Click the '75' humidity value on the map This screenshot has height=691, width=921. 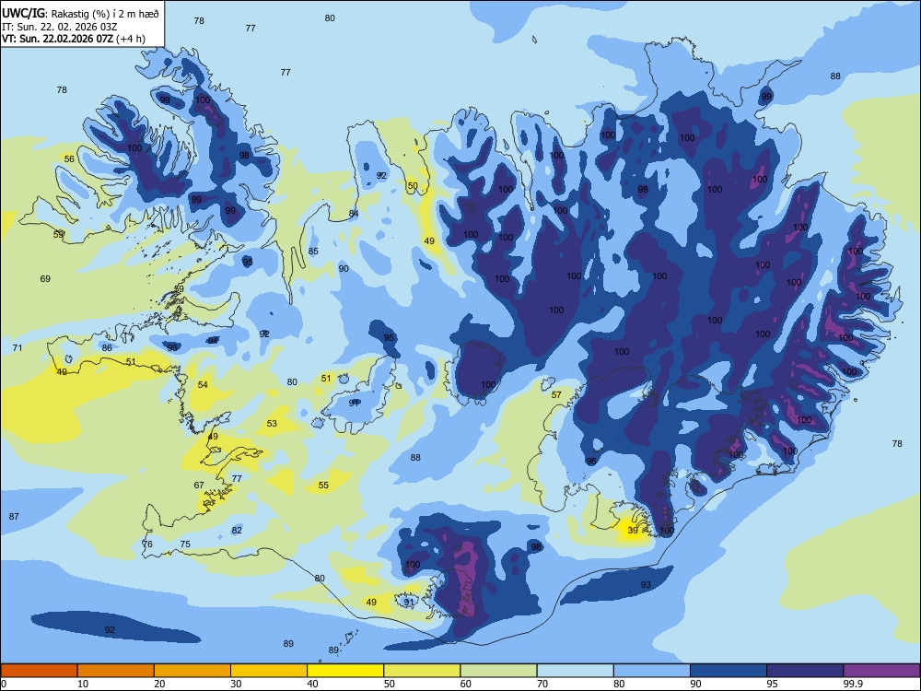[x=185, y=545]
